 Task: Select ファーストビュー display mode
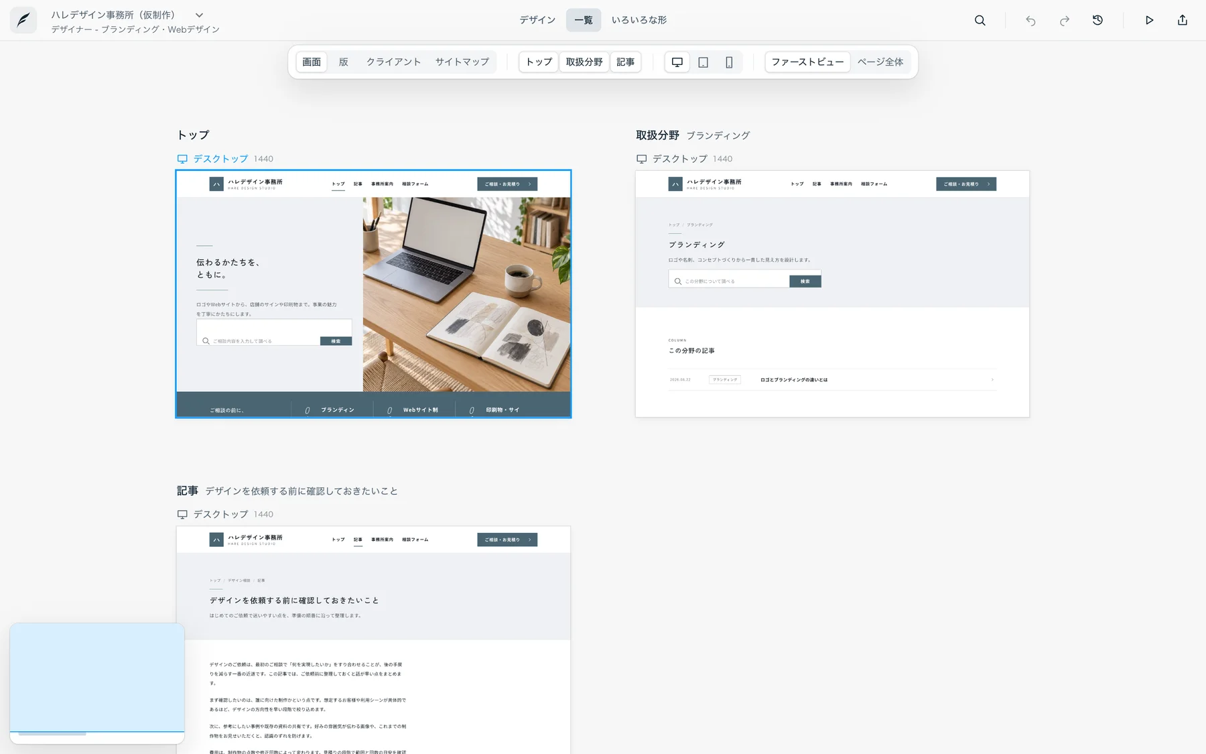(x=807, y=62)
